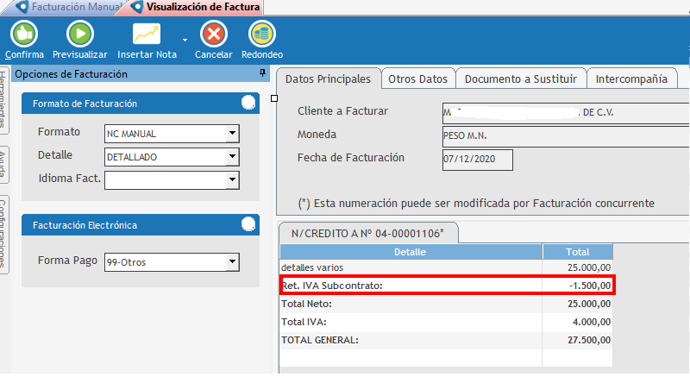Collapse the Formato de Facturación section
The image size is (690, 377).
248,104
